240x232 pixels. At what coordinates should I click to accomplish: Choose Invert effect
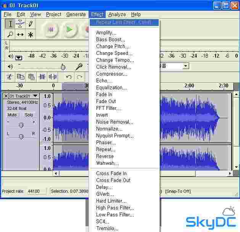click(124, 115)
